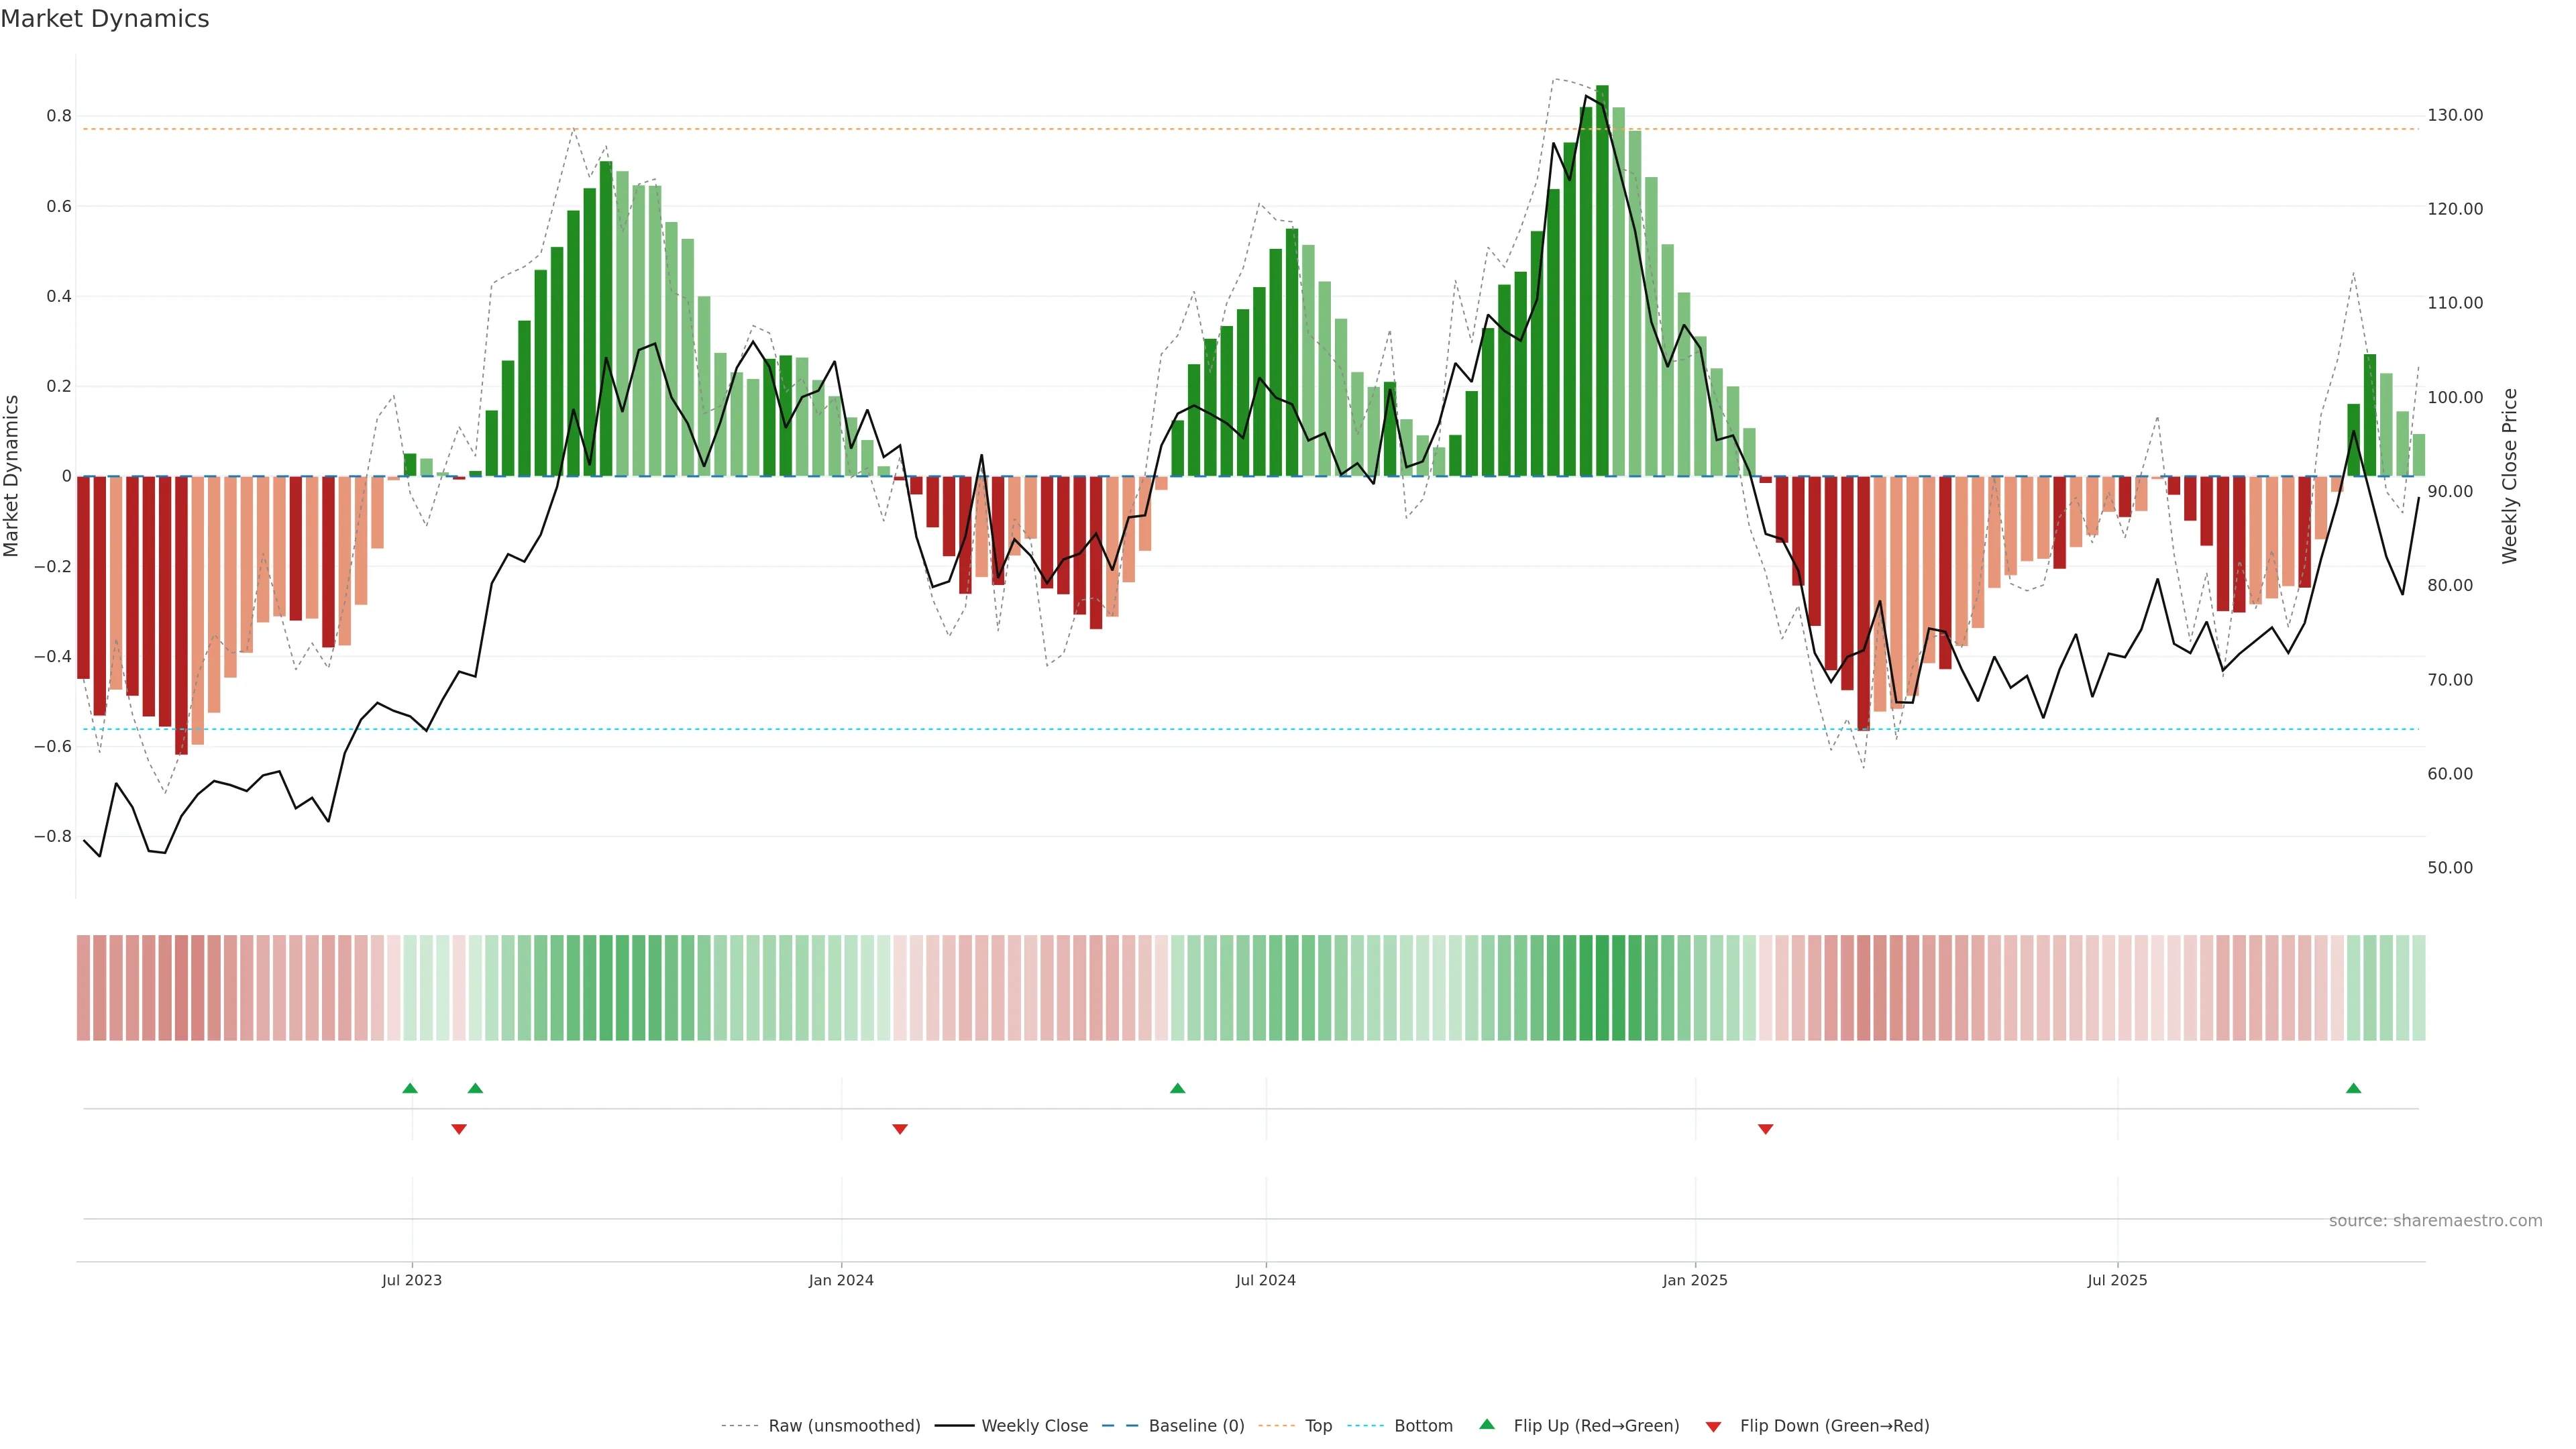Click the green Flip Up triangle in legend
Screen dimensions: 2576x1449
[x=1487, y=1424]
